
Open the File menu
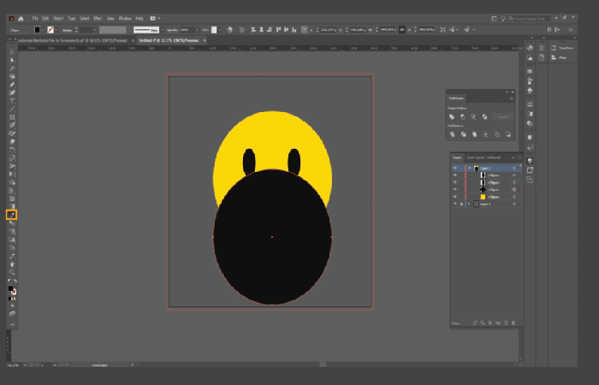[x=35, y=18]
